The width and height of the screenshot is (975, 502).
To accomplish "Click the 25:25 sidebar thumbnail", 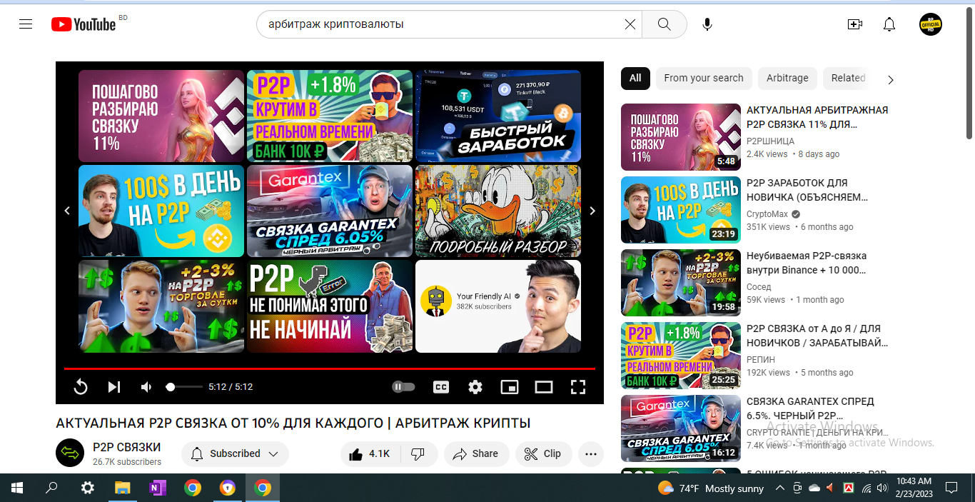I will tap(681, 356).
